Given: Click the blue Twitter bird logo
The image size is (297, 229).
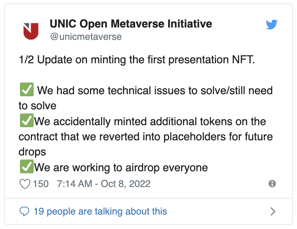Looking at the screenshot, I should [272, 24].
